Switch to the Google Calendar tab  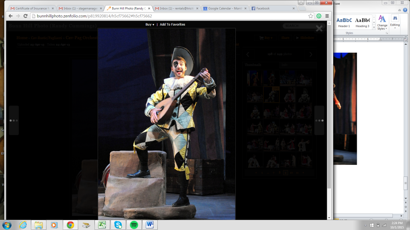point(225,8)
